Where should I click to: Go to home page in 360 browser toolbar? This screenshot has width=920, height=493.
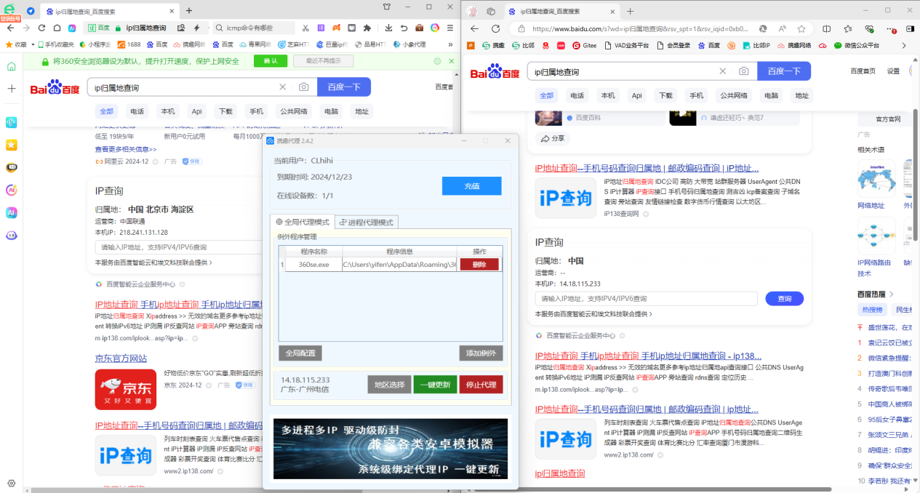57,28
